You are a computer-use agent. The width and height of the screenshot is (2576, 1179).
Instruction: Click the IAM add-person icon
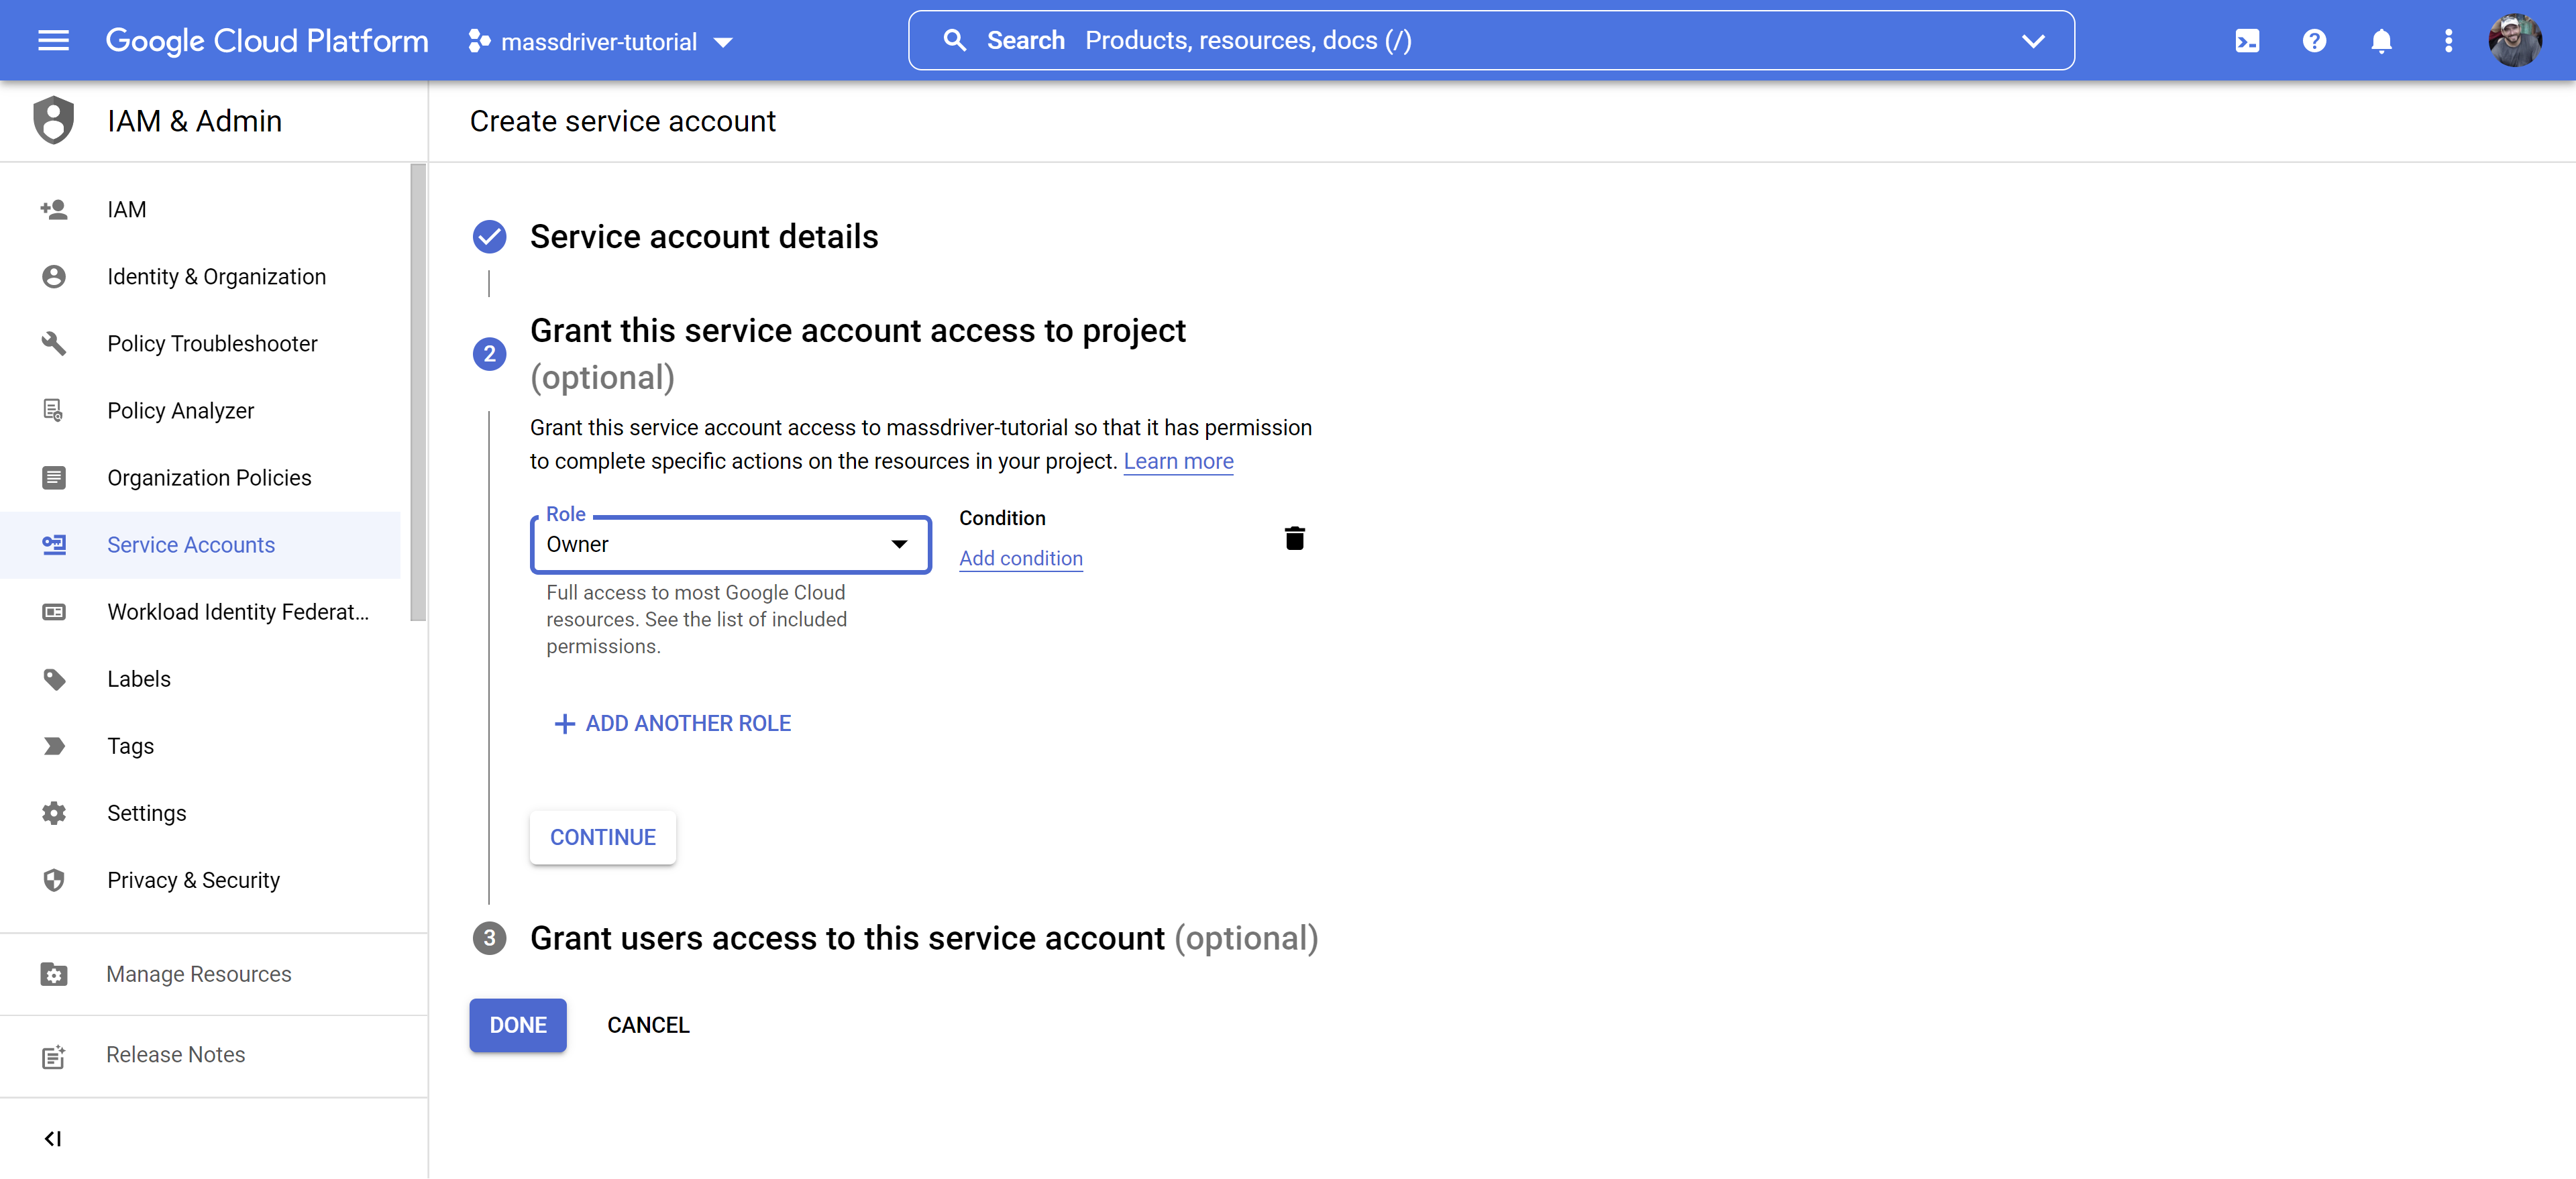point(54,209)
